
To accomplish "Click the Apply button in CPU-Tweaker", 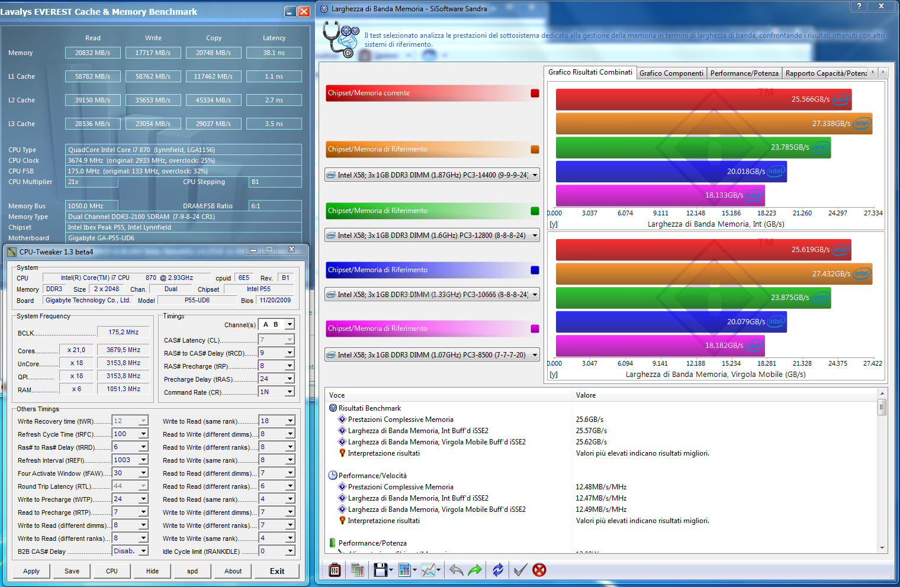I will [x=31, y=571].
